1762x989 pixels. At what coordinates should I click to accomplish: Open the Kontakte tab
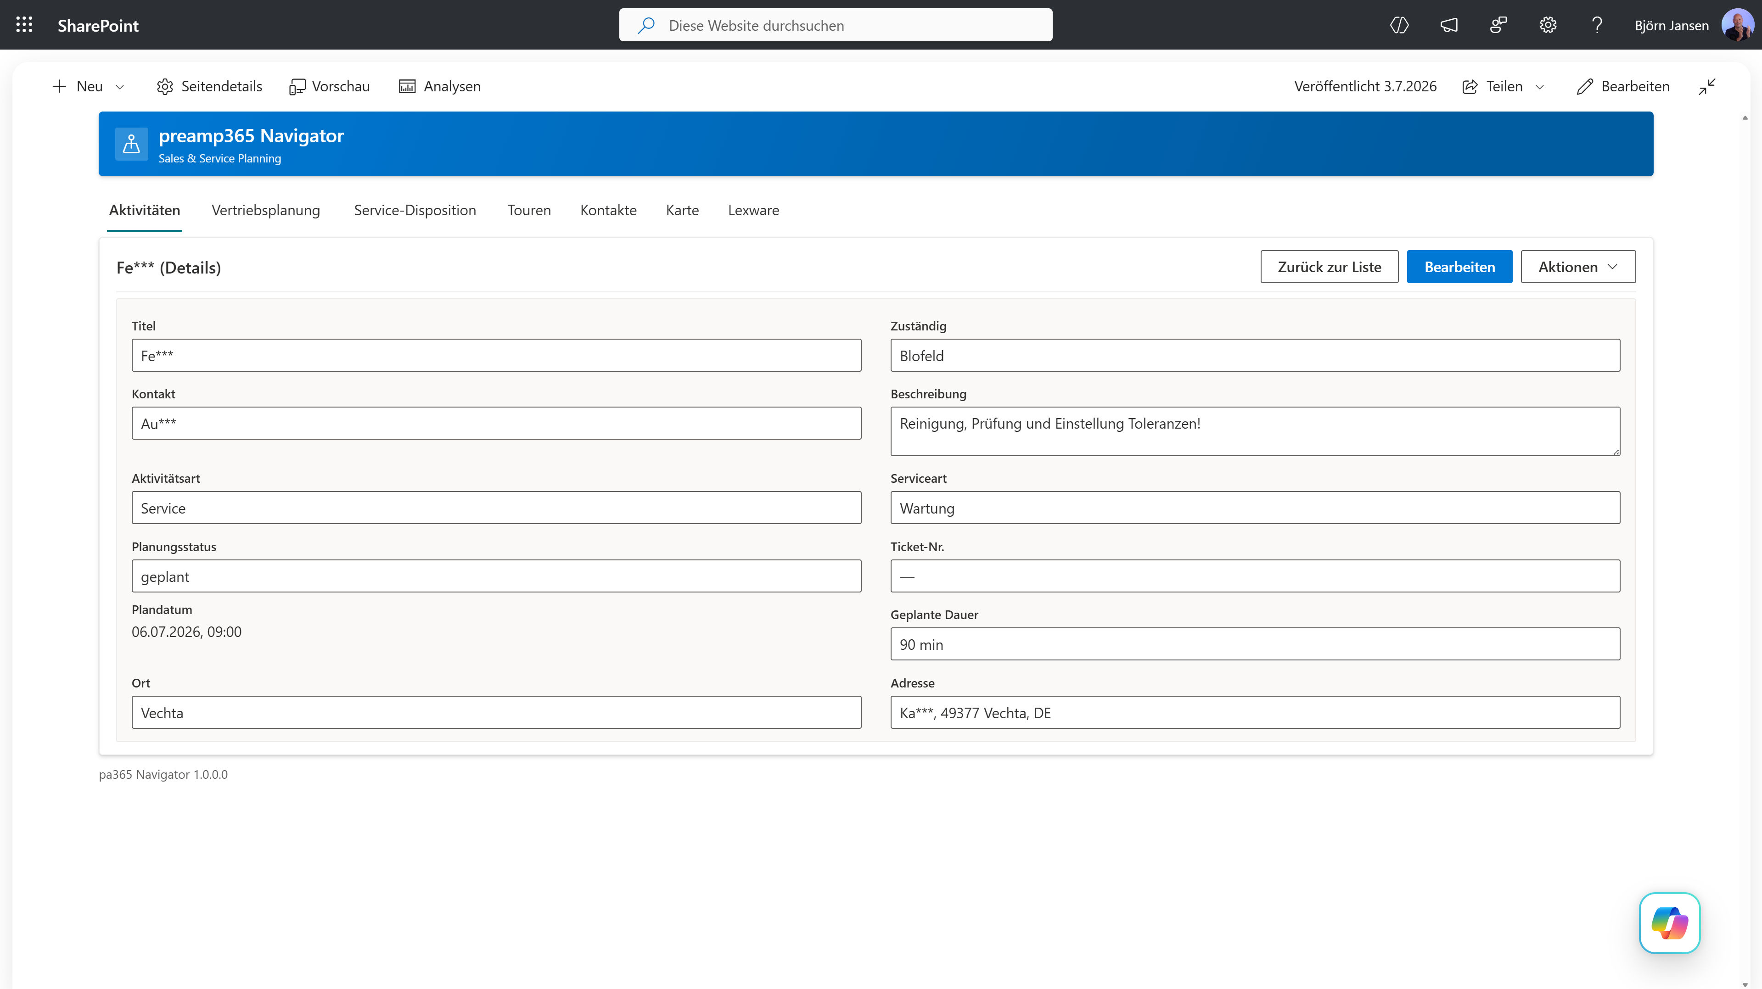pyautogui.click(x=608, y=210)
